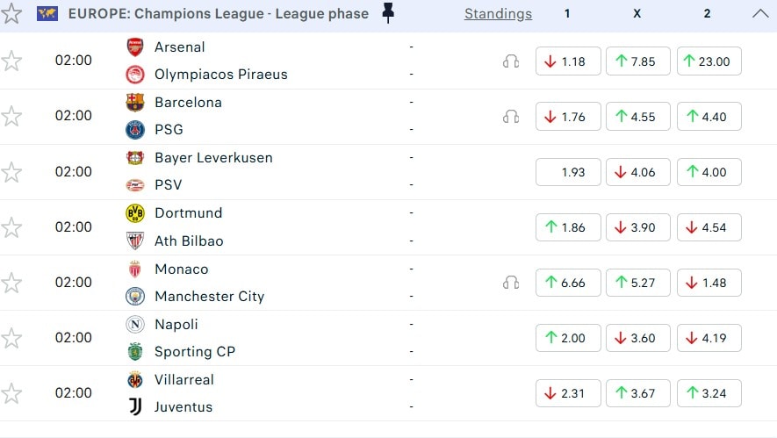
Task: Choose Leverkusen home odds 1.93
Action: click(x=568, y=172)
